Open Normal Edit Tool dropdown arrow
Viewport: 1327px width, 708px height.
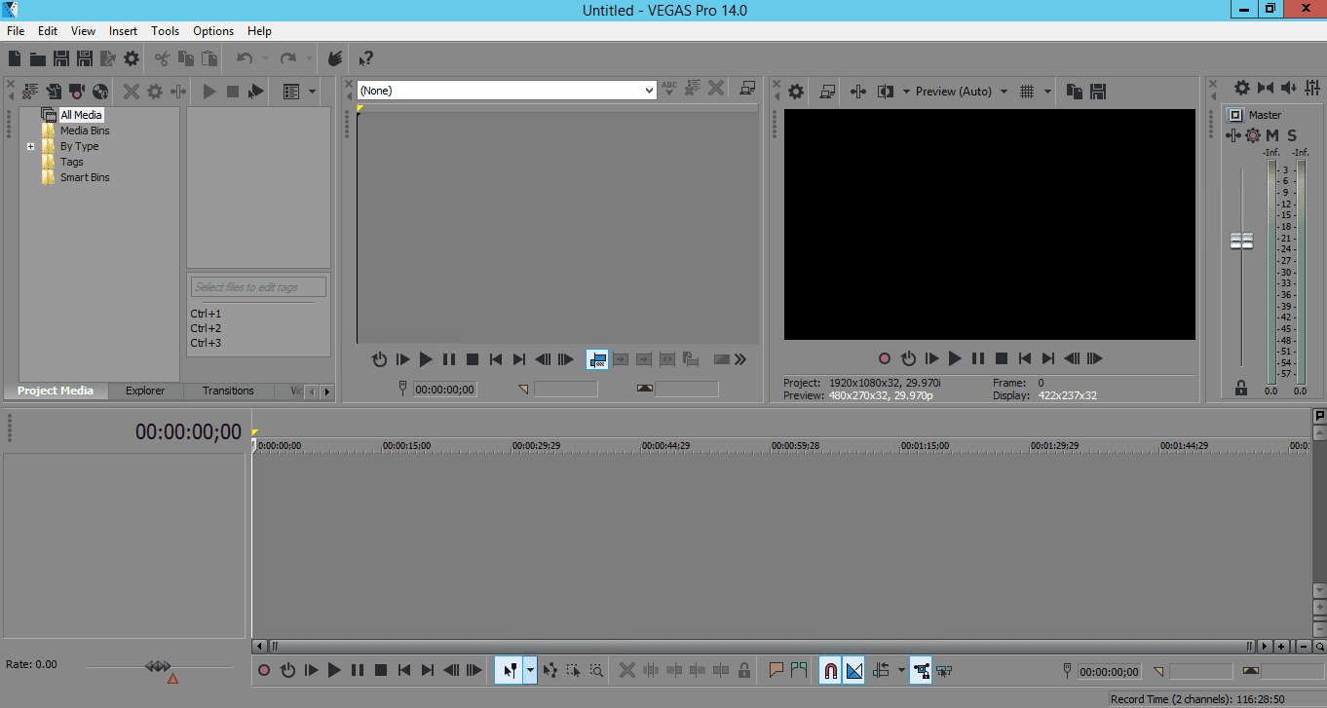[x=530, y=670]
